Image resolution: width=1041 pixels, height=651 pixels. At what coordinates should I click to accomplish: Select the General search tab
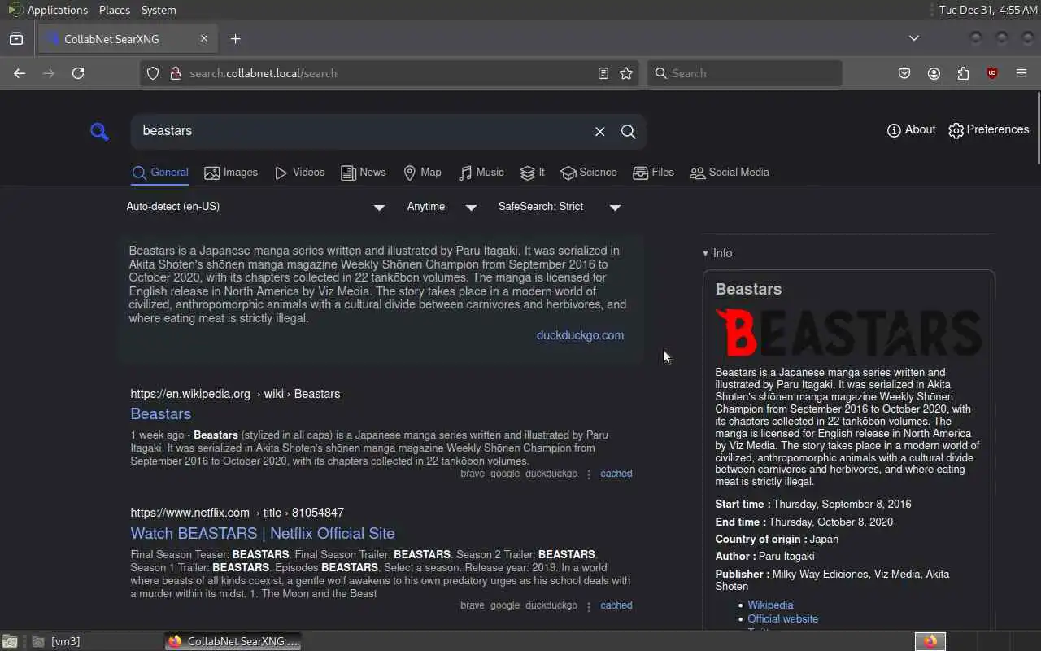click(160, 173)
